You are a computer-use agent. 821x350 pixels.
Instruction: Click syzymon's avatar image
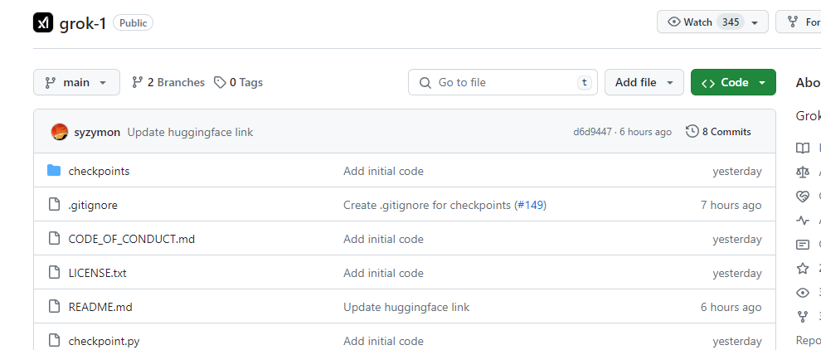pyautogui.click(x=60, y=132)
